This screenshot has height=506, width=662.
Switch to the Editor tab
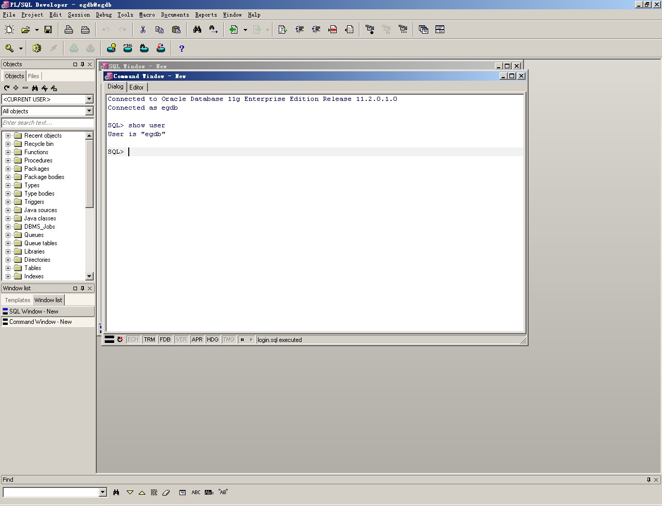[137, 87]
